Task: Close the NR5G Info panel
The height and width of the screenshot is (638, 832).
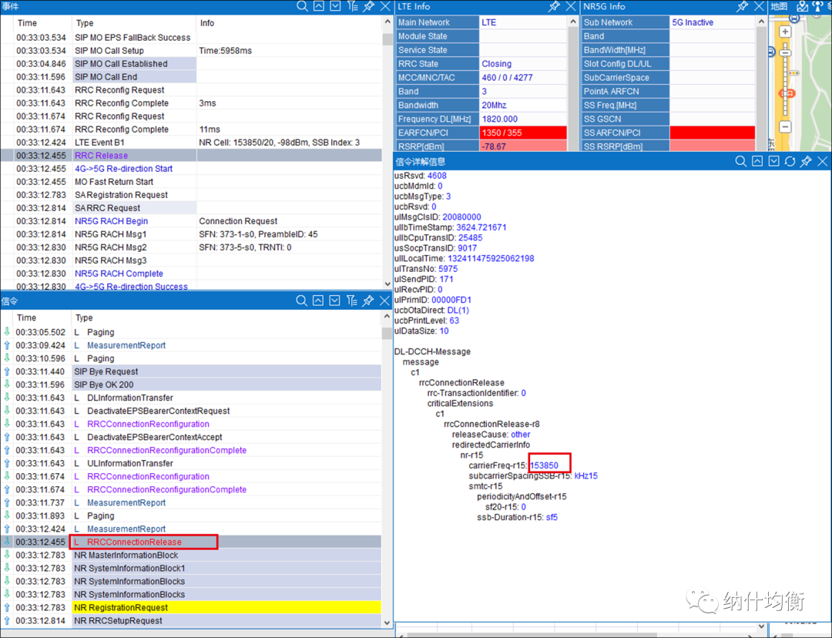Action: (759, 6)
